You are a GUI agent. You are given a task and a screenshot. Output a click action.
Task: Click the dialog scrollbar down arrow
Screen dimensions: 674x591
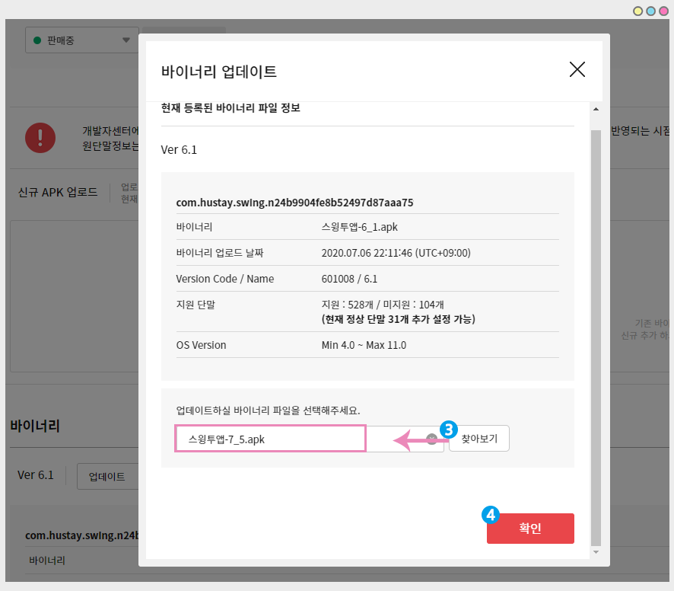tap(596, 551)
